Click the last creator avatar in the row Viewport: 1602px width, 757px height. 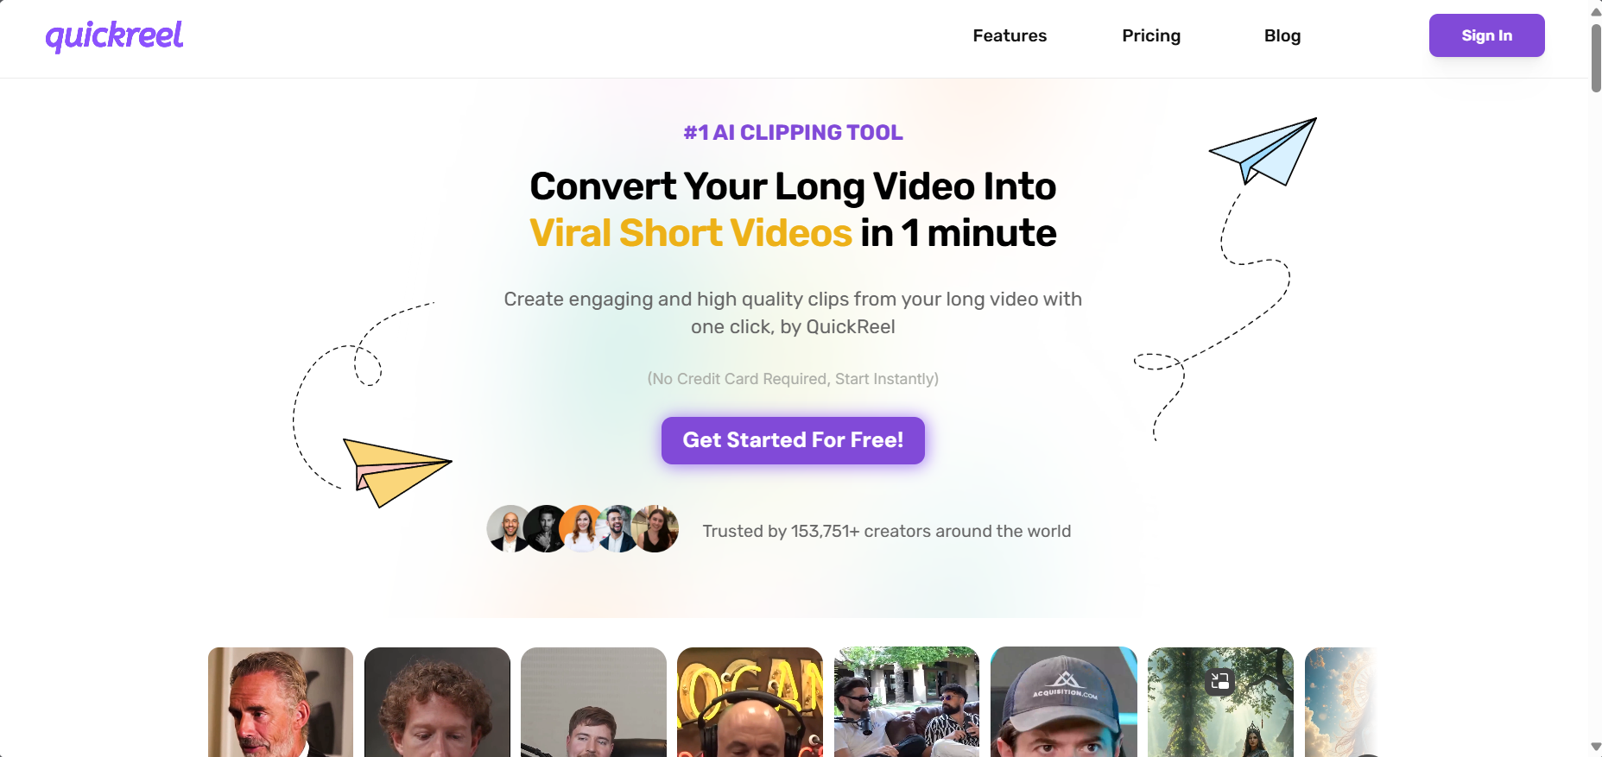(656, 529)
